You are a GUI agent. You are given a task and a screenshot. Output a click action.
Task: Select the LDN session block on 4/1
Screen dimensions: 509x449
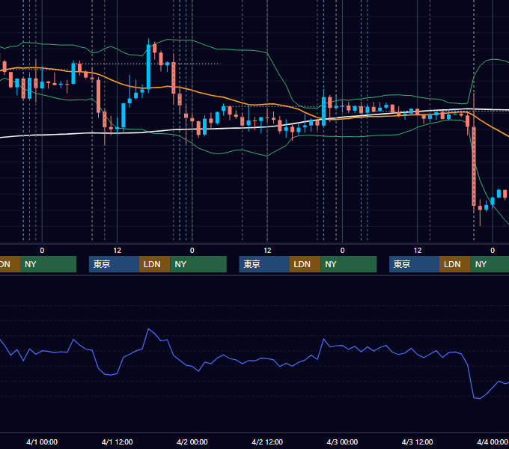click(x=154, y=264)
